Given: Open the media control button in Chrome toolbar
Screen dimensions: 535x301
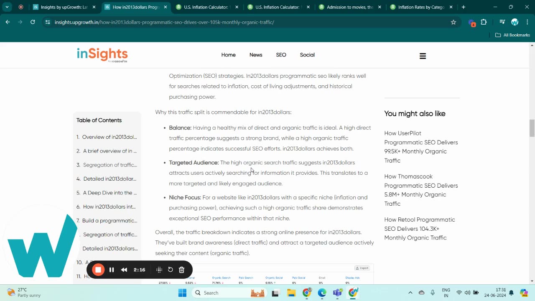Looking at the screenshot, I should coord(502,22).
